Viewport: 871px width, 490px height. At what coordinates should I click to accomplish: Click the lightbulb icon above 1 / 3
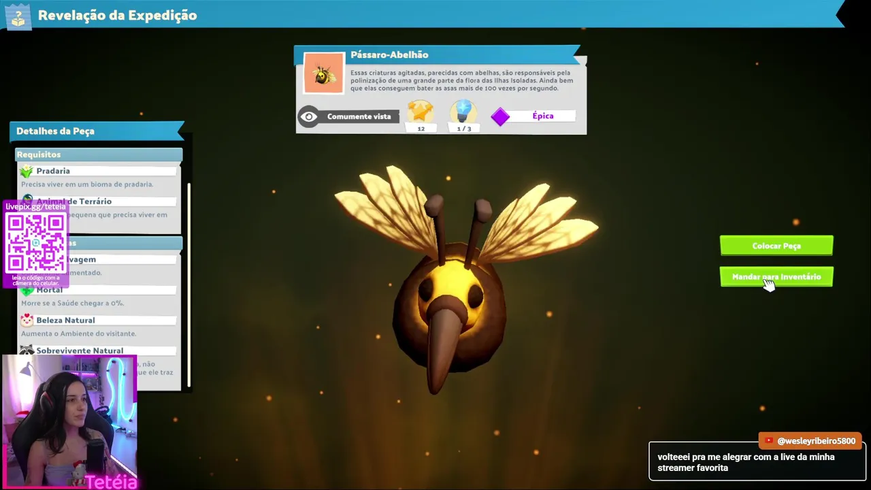coord(463,111)
